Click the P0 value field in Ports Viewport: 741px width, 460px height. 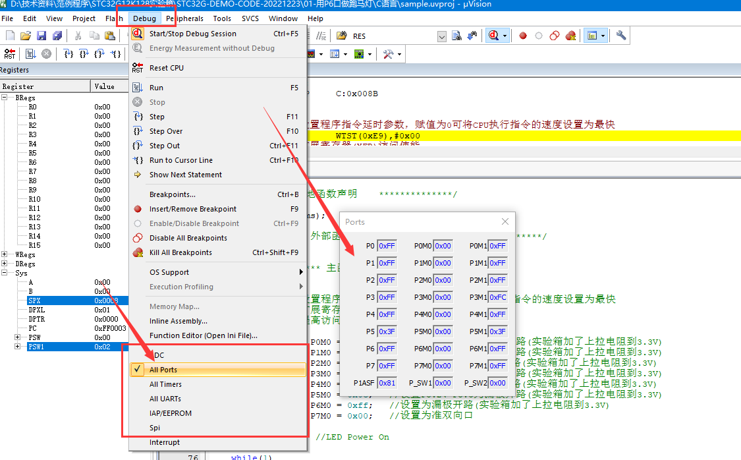pos(387,246)
